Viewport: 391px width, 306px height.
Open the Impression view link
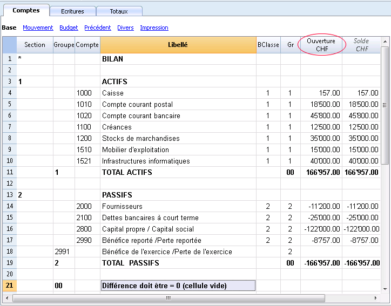click(x=154, y=28)
